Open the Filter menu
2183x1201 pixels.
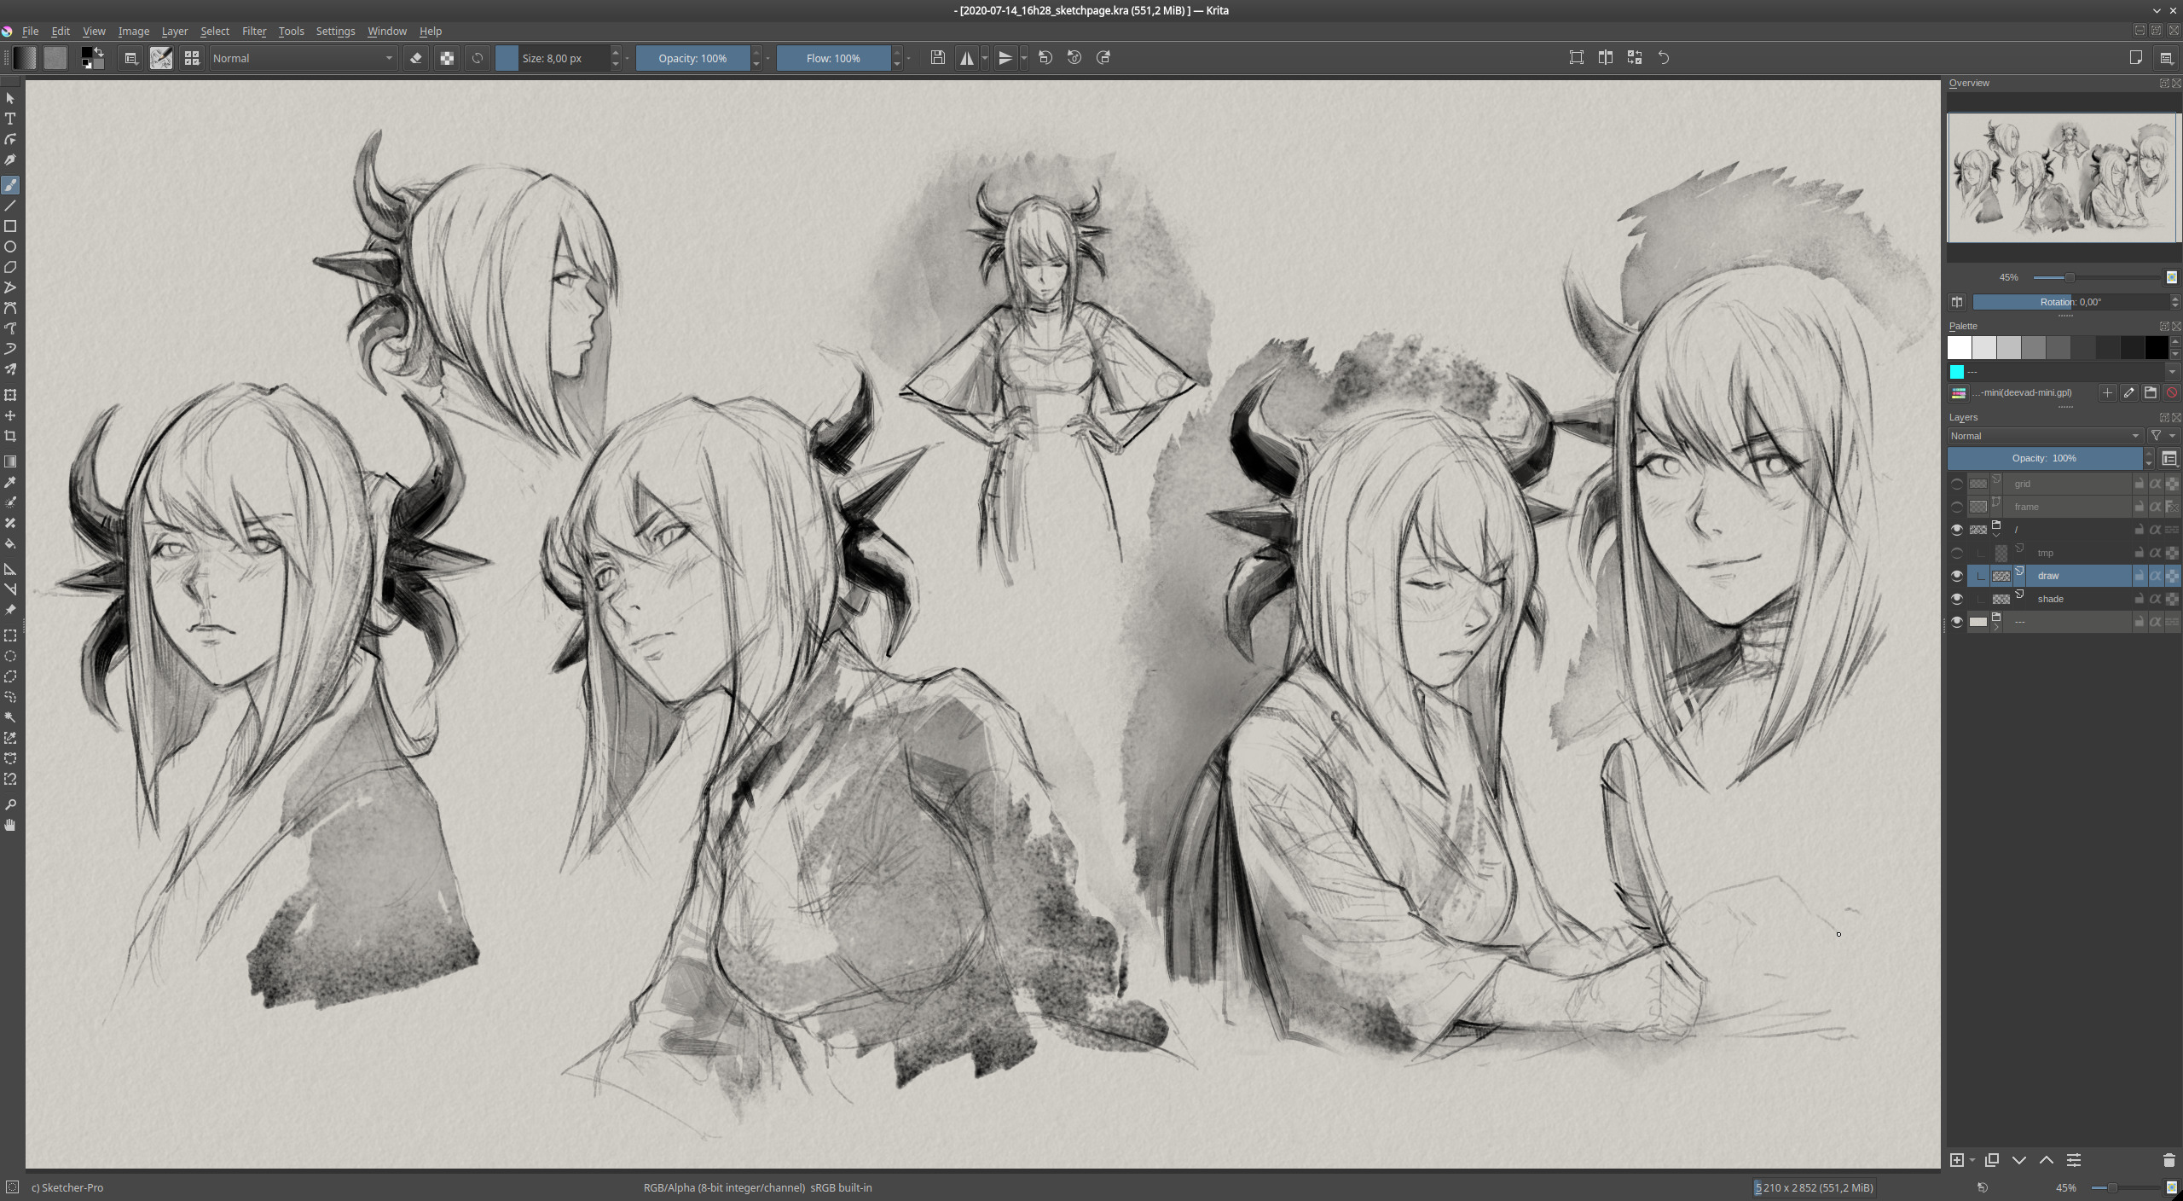pos(253,31)
